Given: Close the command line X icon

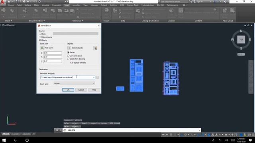Looking at the screenshot, I should tap(57, 130).
